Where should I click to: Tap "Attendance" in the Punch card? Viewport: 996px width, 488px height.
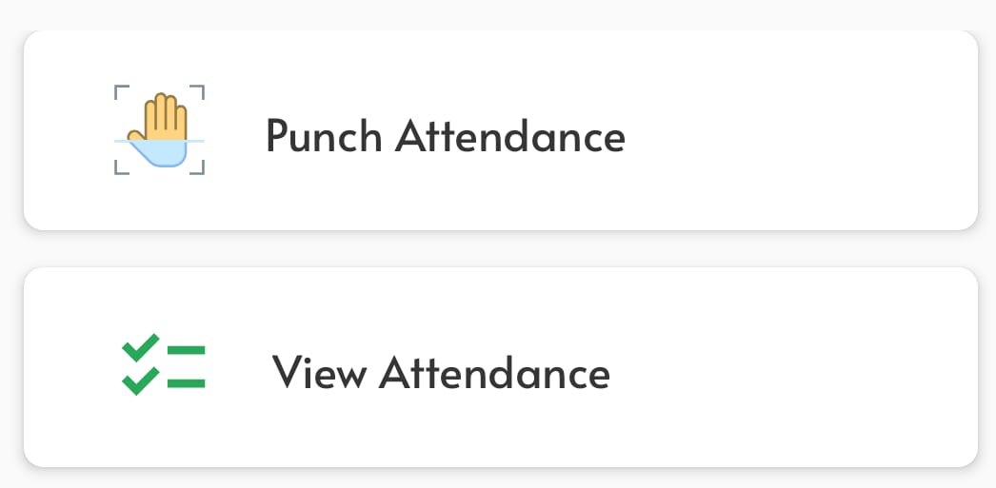(510, 136)
